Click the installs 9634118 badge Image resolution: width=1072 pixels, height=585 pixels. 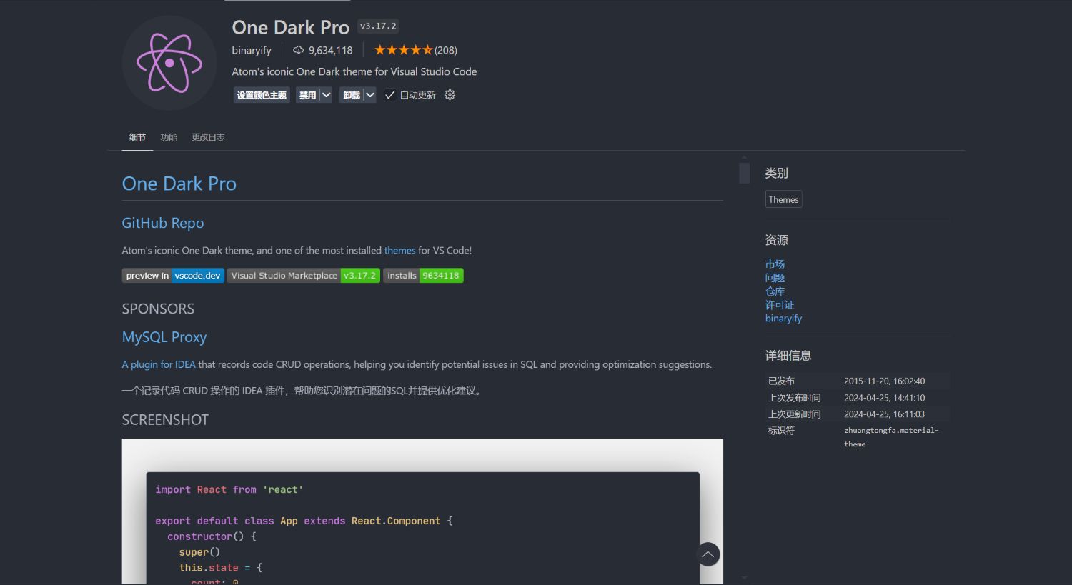click(423, 276)
